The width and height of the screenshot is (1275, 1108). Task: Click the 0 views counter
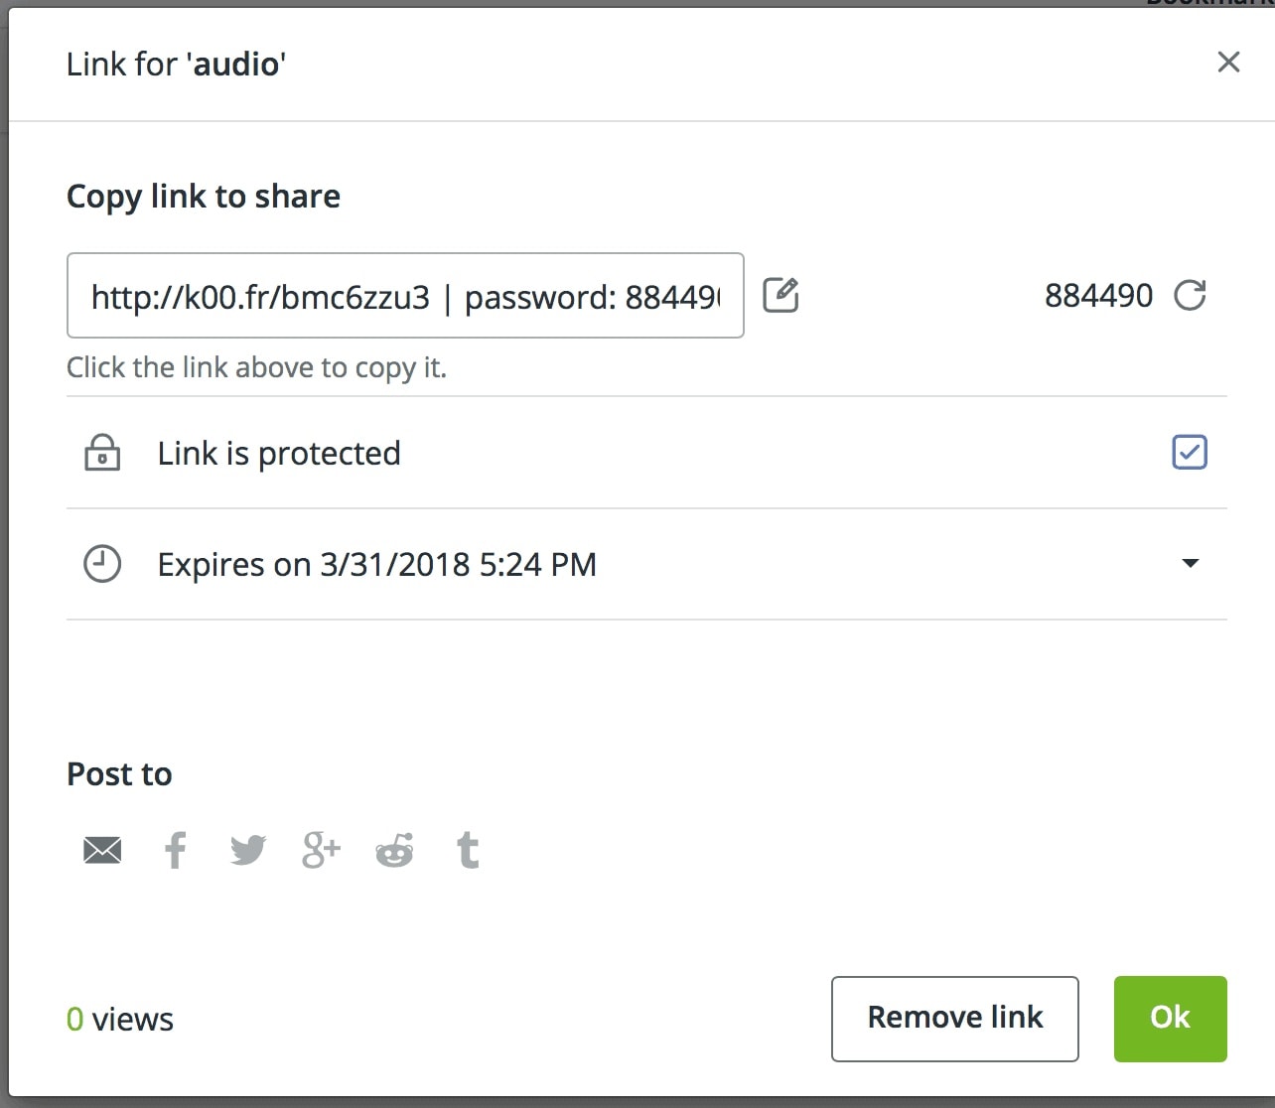[120, 1020]
